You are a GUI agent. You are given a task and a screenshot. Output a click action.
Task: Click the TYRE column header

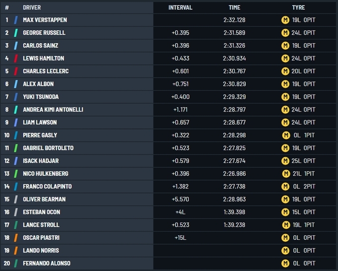[x=298, y=7]
